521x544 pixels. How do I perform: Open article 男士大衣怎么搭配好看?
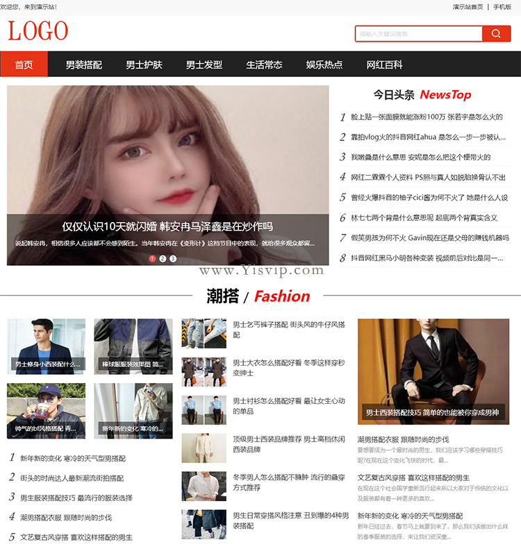(288, 368)
